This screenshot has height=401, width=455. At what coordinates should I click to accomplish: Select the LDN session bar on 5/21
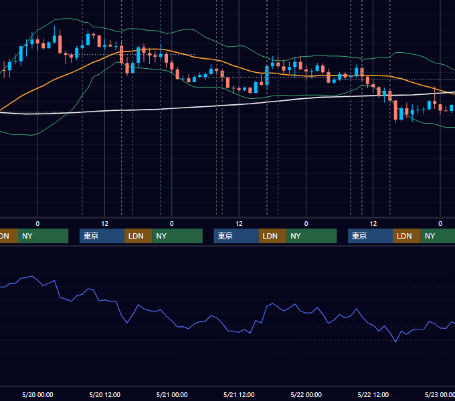click(272, 236)
